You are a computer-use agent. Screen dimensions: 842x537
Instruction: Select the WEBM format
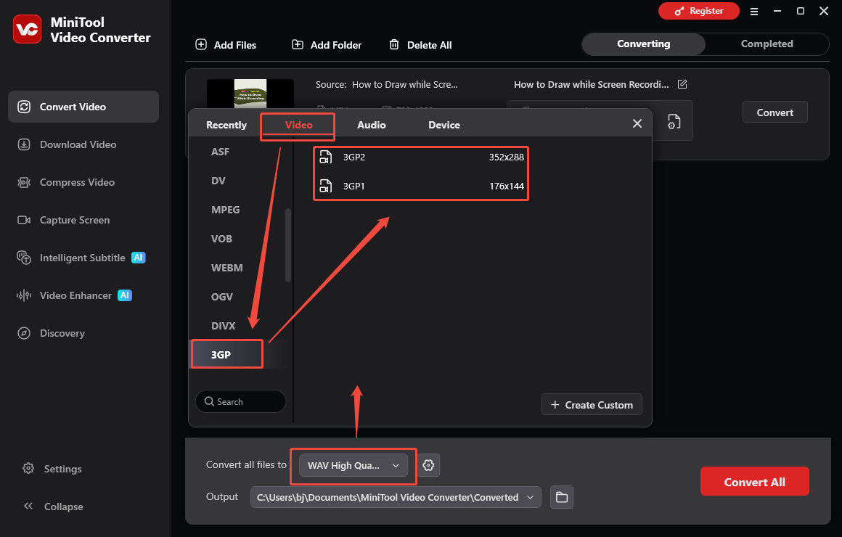(226, 268)
